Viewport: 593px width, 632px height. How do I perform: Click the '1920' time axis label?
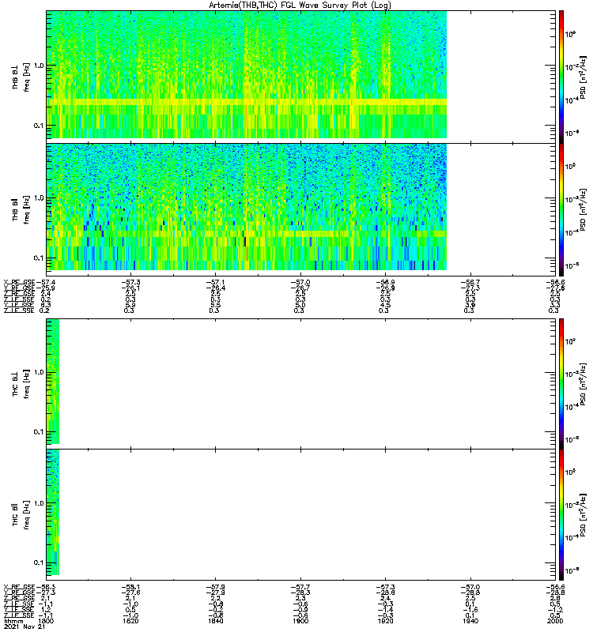tap(385, 621)
